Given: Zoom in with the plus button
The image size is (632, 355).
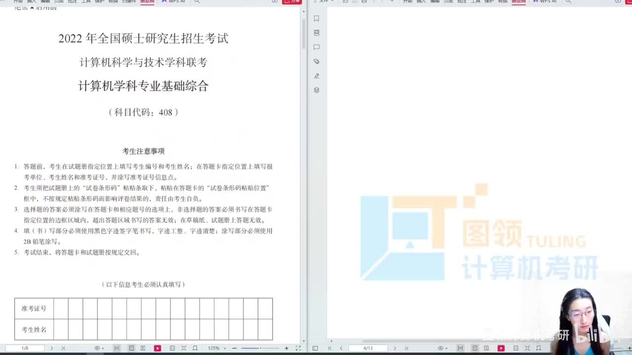Looking at the screenshot, I should tap(286, 348).
